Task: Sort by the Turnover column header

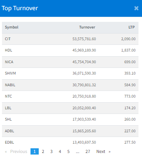Action: [x=87, y=27]
